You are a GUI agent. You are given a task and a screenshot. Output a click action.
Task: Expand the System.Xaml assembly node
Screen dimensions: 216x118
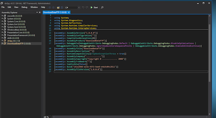click(2, 27)
